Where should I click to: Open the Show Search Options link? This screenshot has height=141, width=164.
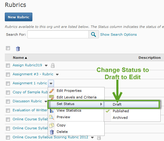tap(118, 34)
